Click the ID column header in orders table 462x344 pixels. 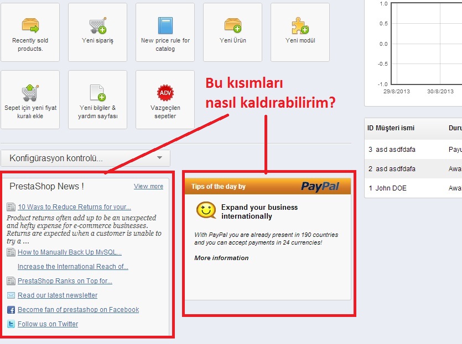click(x=370, y=128)
